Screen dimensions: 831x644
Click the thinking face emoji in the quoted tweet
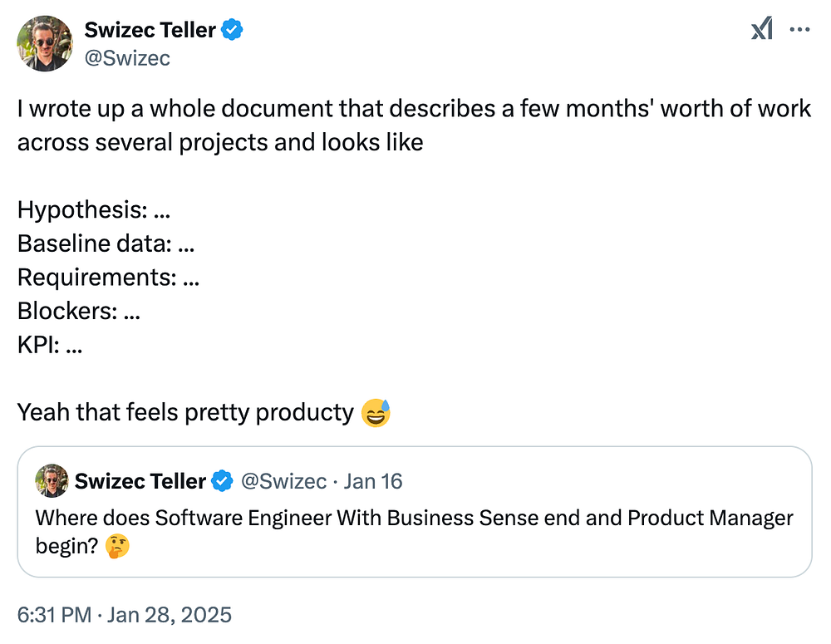[119, 546]
